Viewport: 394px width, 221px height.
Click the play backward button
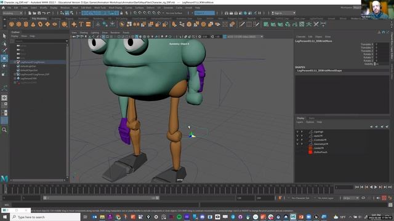[x=371, y=187]
